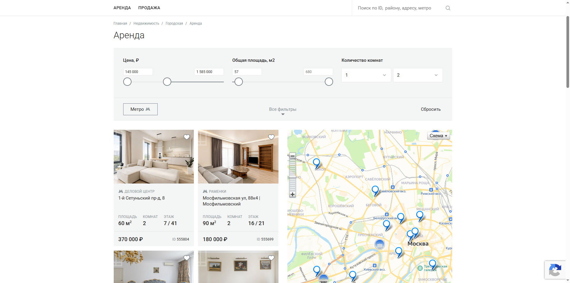Select the map pin below Мещанский label
The height and width of the screenshot is (283, 570).
point(419,216)
